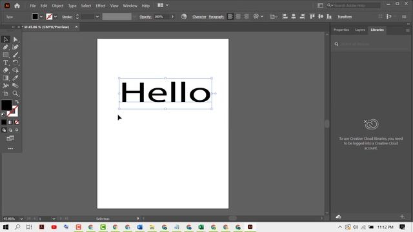Open the Transform panel link
Viewport: 413px width, 232px height.
point(345,17)
